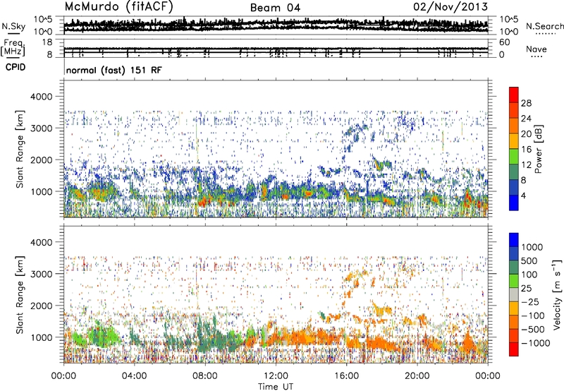Click the 3000 tick in the power panel
The width and height of the screenshot is (564, 391).
click(42, 128)
